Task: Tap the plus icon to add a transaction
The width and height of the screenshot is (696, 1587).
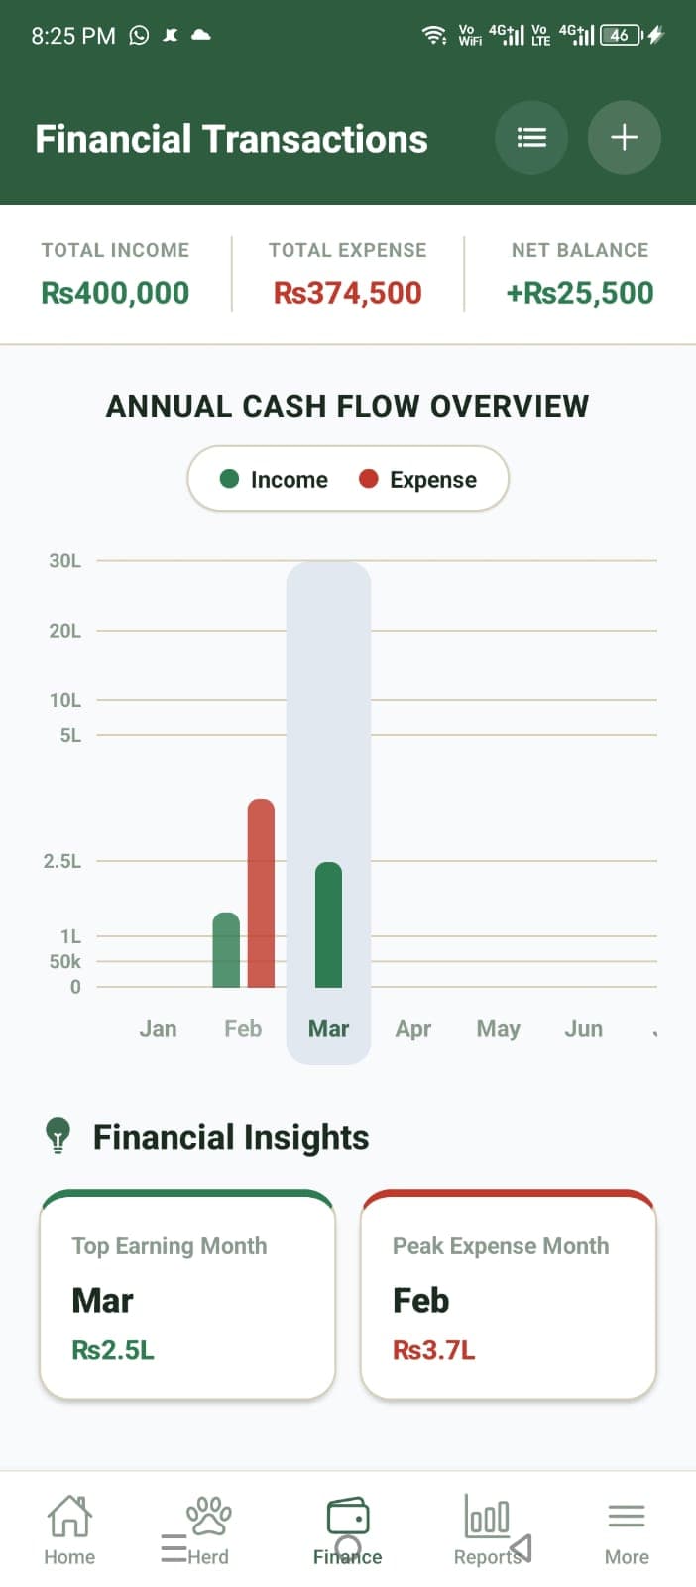Action: pos(624,138)
